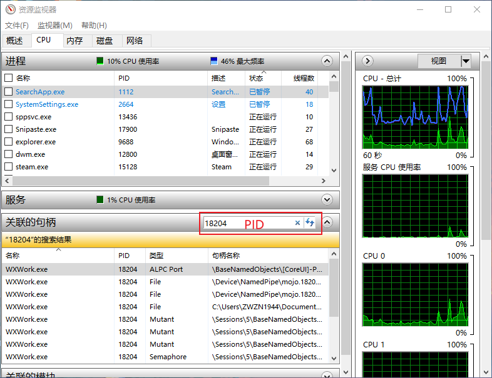Click the green CPU usage indicator in Processes header
Viewport: 492px width, 378px height.
pos(100,61)
